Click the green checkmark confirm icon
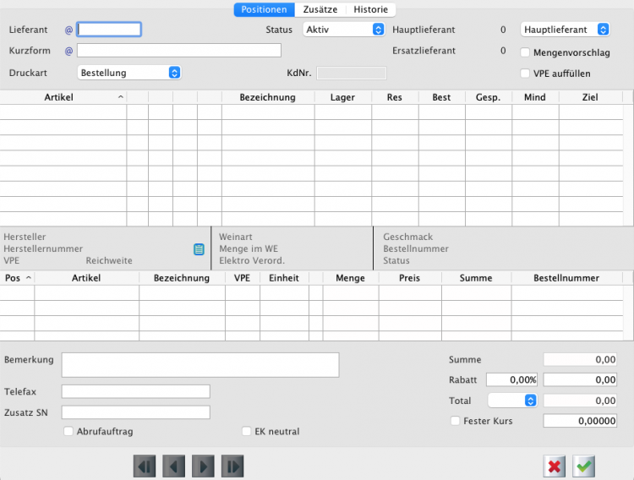This screenshot has width=634, height=480. pos(584,466)
